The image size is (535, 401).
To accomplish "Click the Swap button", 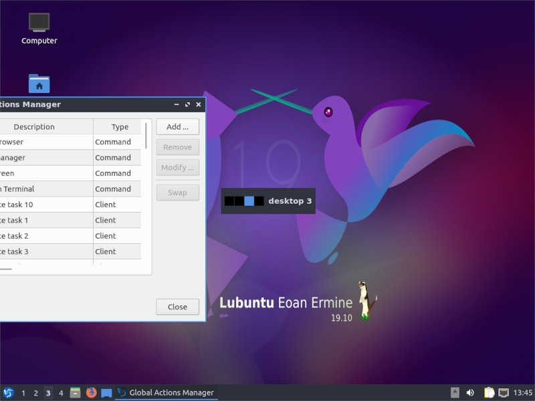I will coord(177,192).
